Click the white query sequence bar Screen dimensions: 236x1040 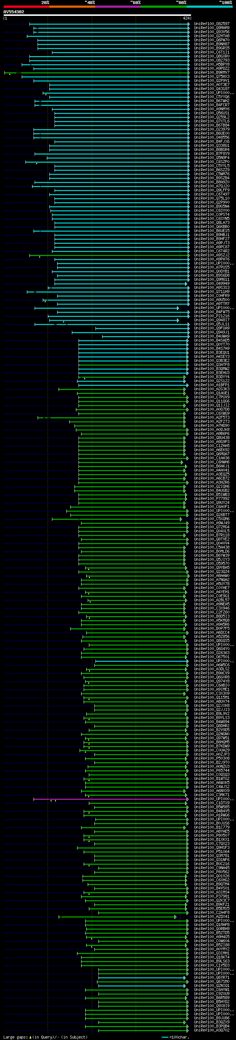coord(97,15)
